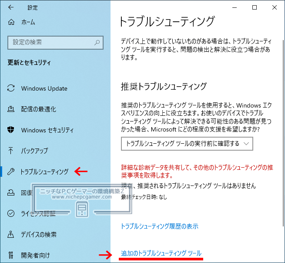285x263 pixels.
Task: Click the 回復 recovery icon
Action: 11,192
